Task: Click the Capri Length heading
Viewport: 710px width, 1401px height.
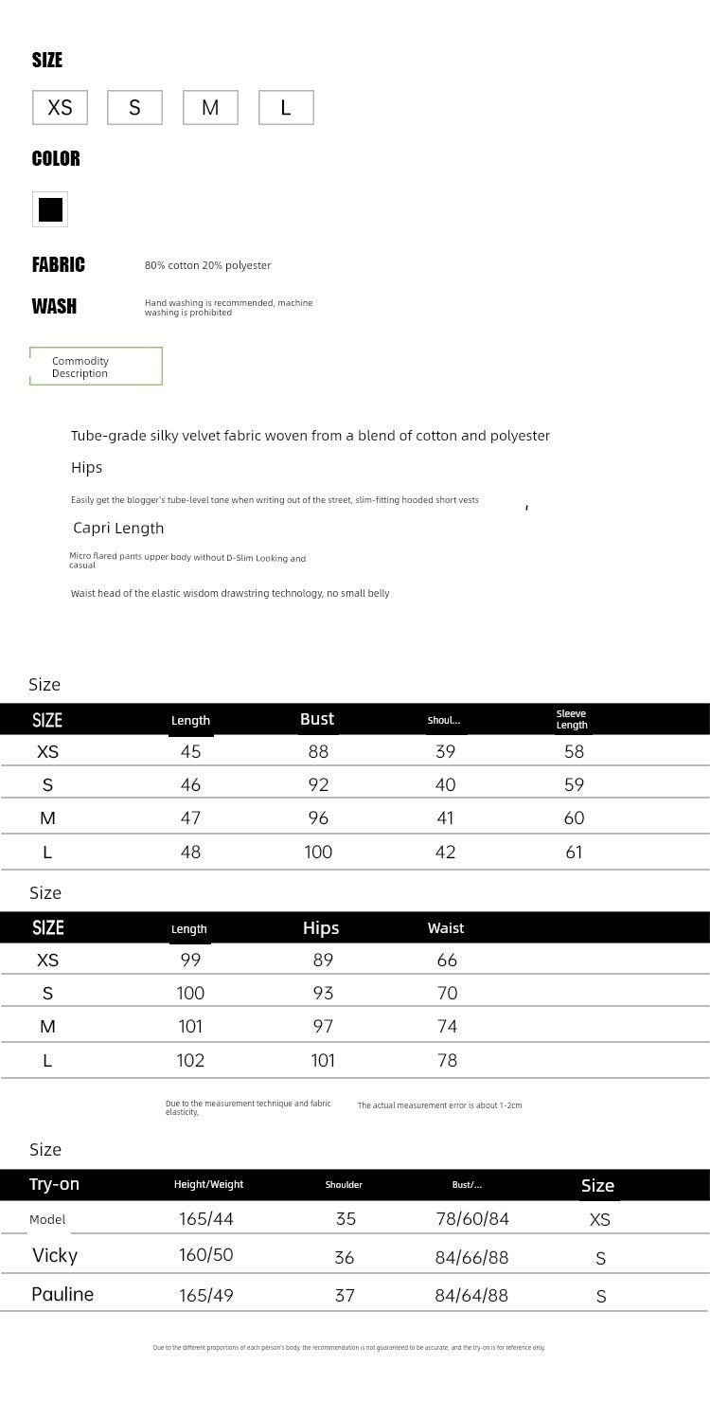Action: click(118, 528)
